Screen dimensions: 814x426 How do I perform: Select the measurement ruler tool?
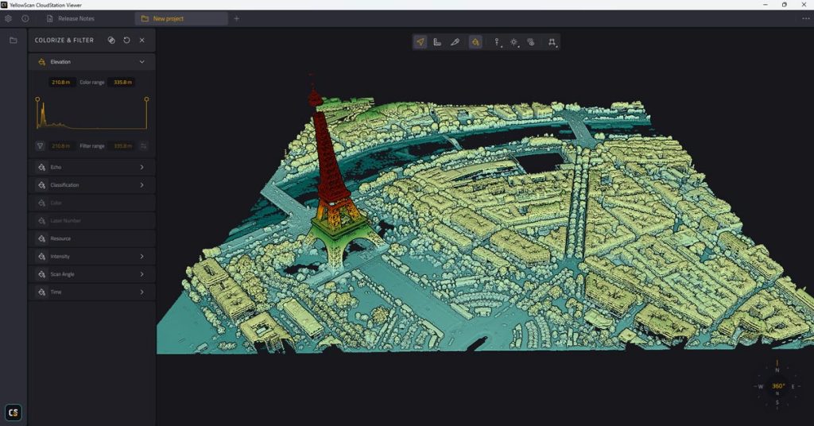coord(438,42)
